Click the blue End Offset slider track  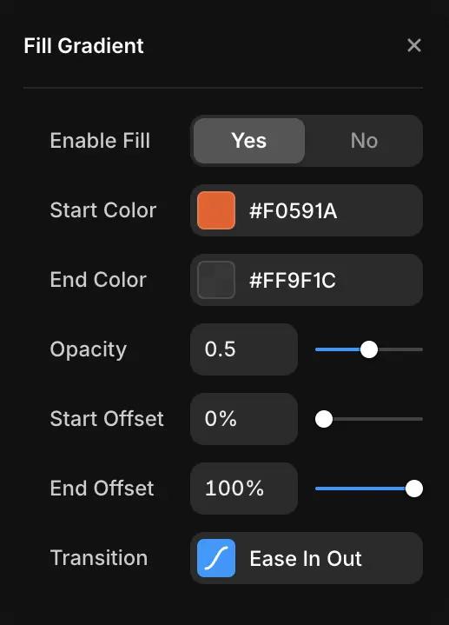[360, 489]
